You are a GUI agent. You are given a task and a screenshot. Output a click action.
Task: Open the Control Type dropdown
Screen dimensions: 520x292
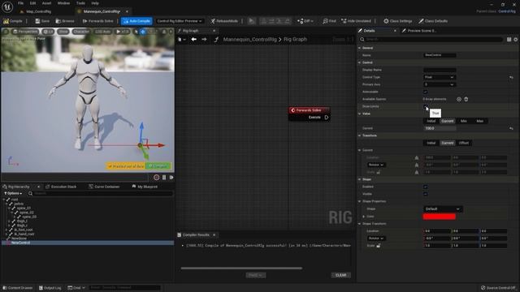tap(440, 77)
